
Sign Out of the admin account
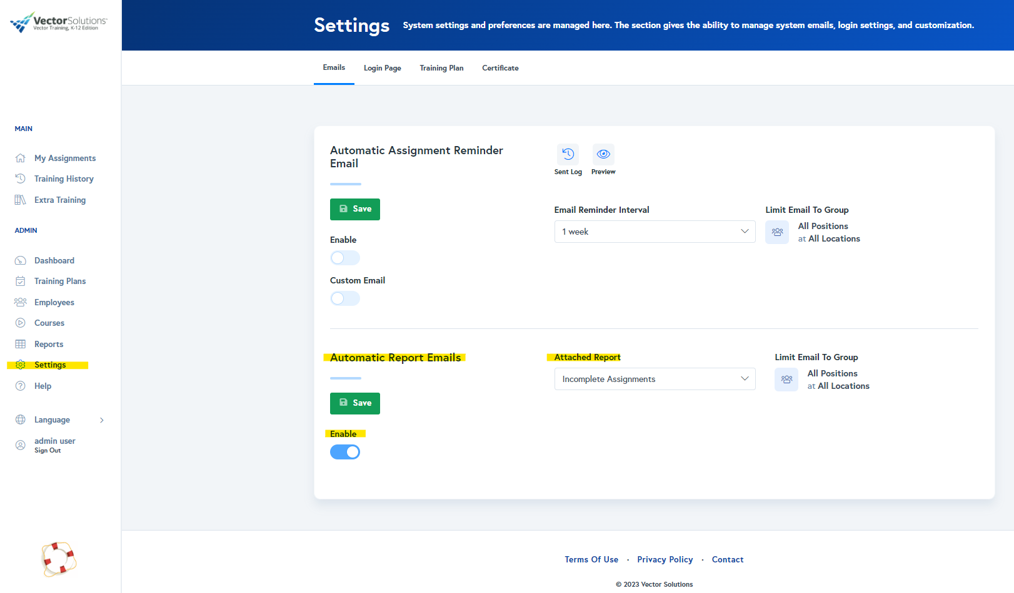tap(48, 450)
